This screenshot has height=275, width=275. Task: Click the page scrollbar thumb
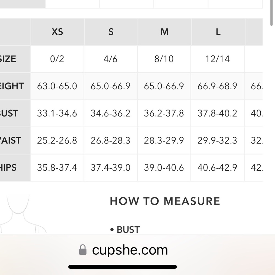[x=271, y=13]
